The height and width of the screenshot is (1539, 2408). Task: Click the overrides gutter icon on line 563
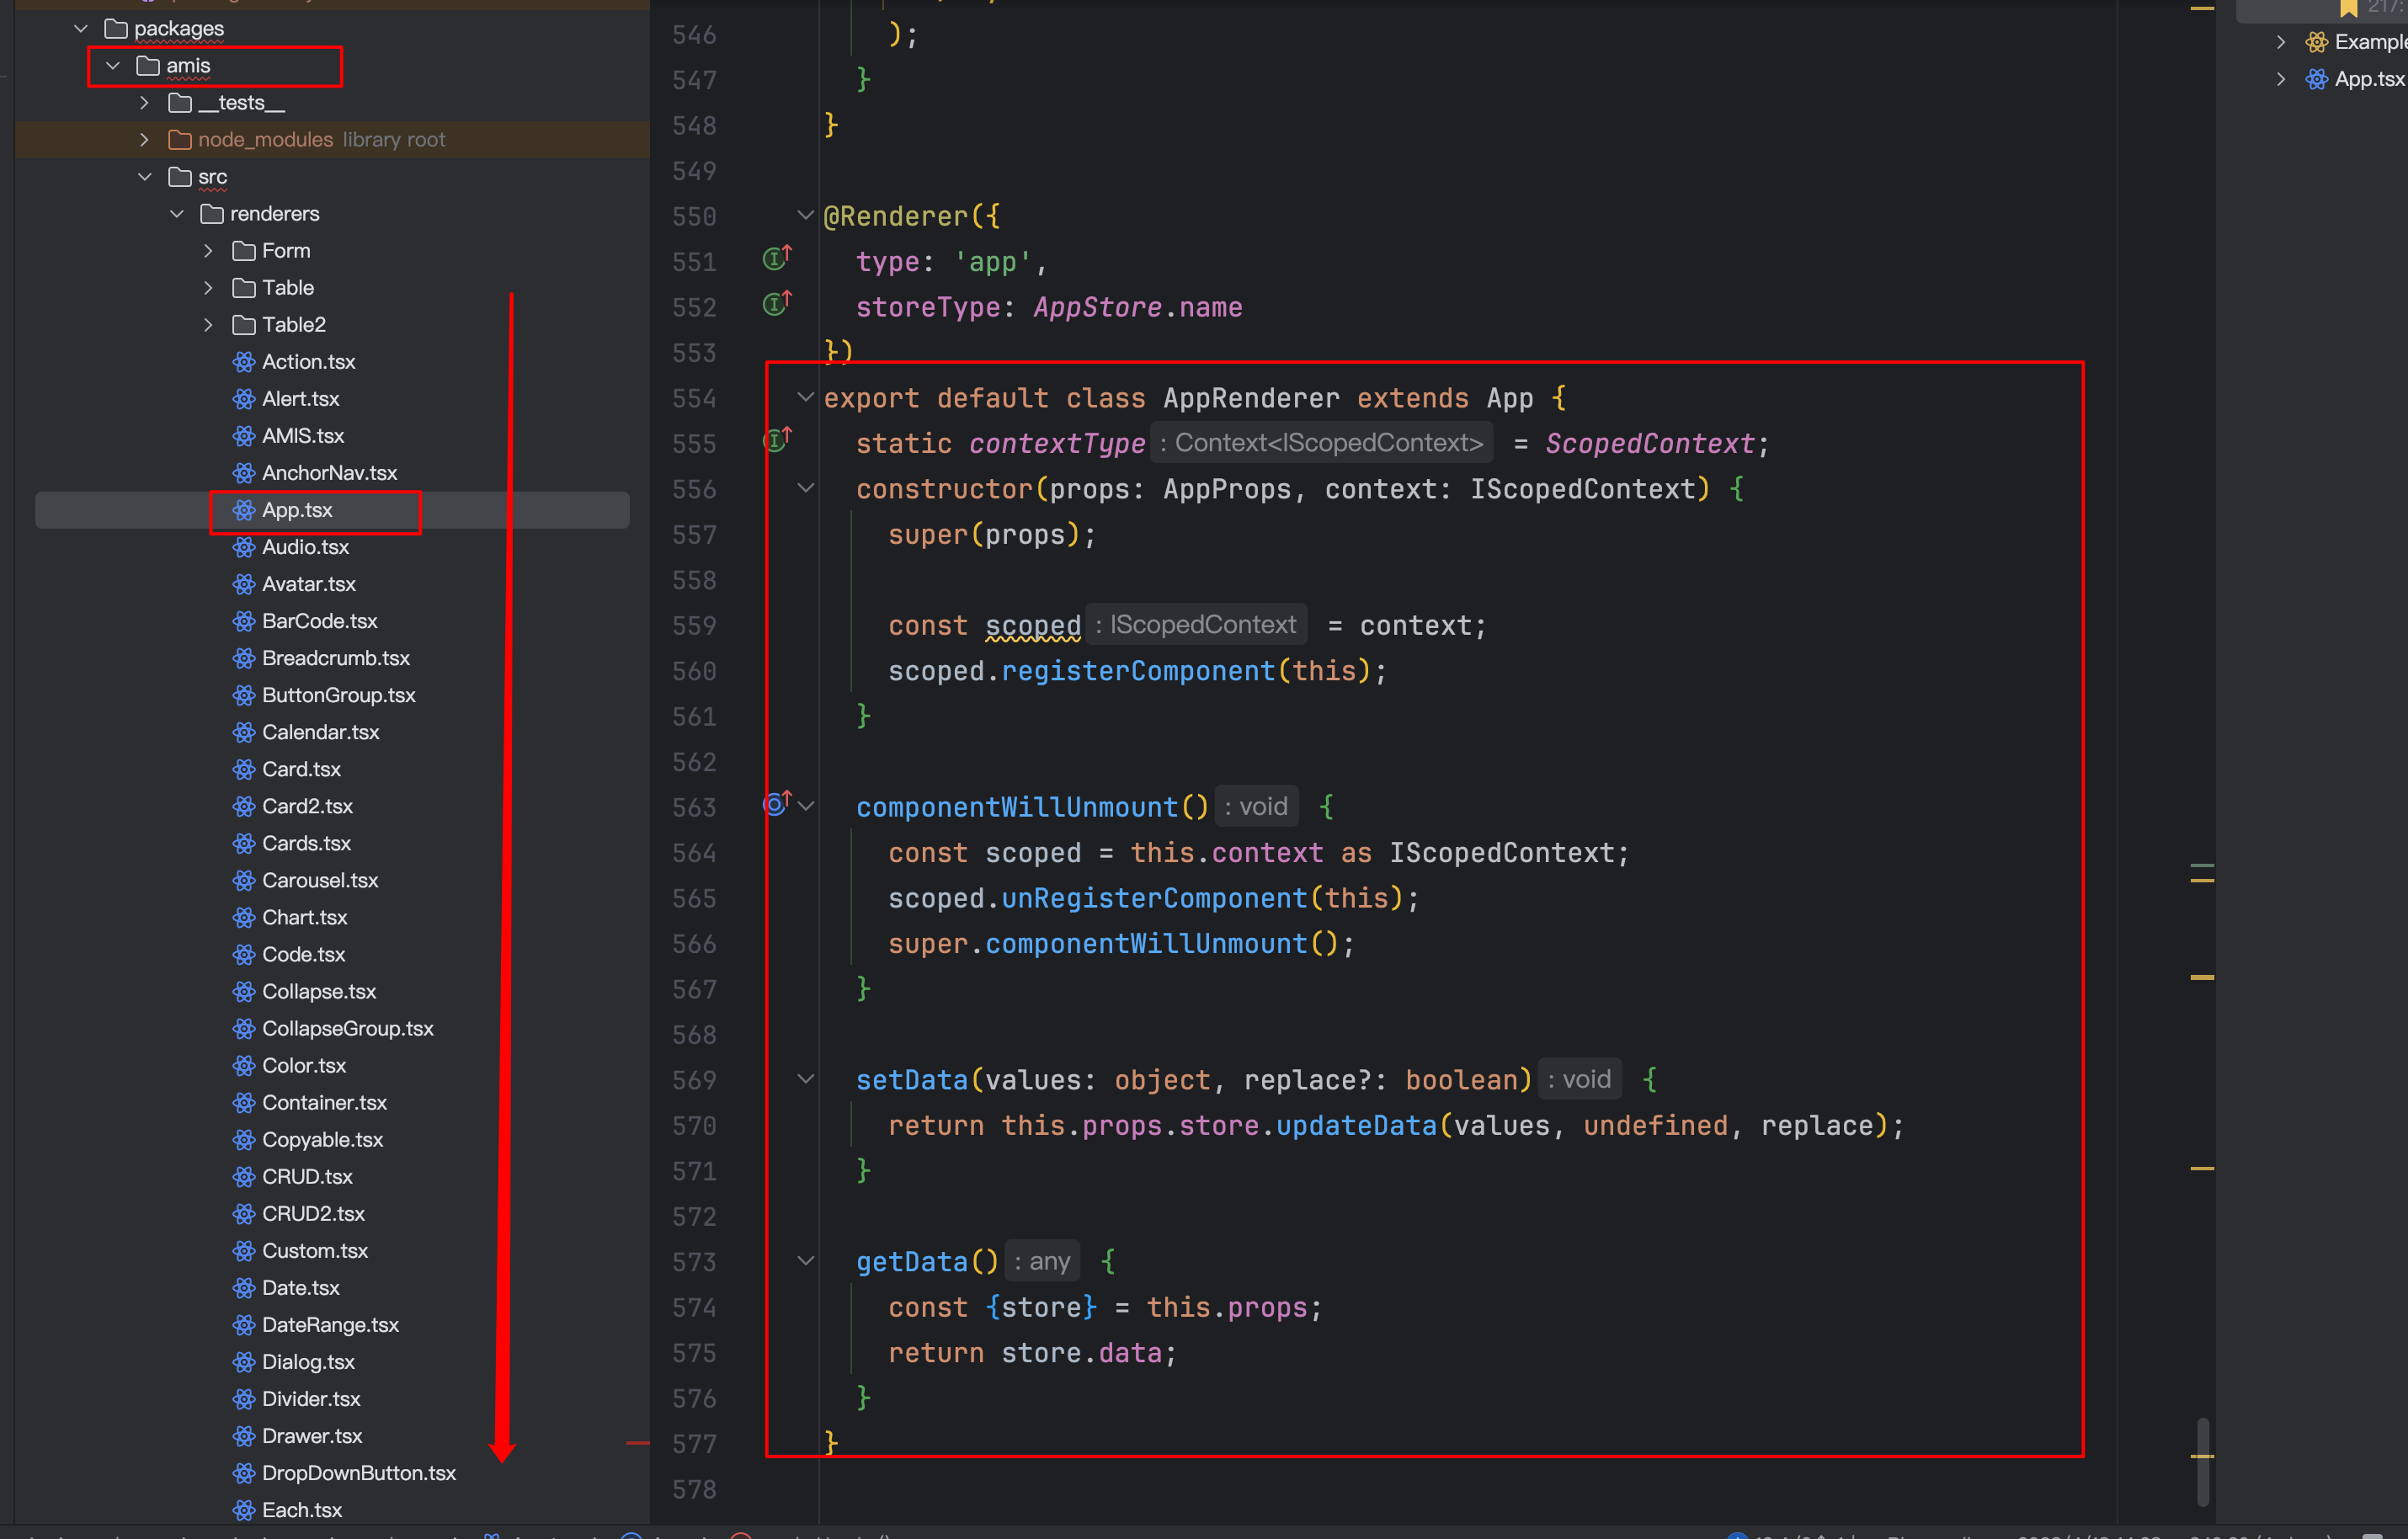click(x=777, y=803)
